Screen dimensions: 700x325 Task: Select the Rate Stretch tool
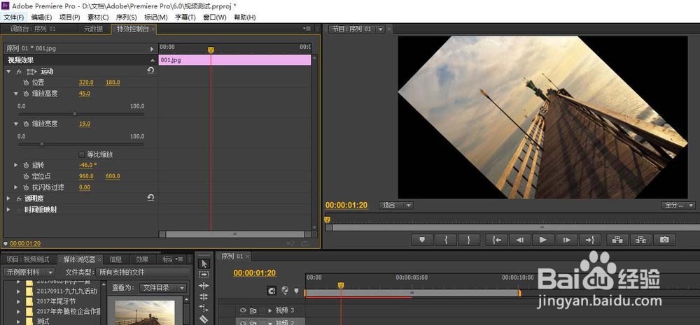point(204,308)
